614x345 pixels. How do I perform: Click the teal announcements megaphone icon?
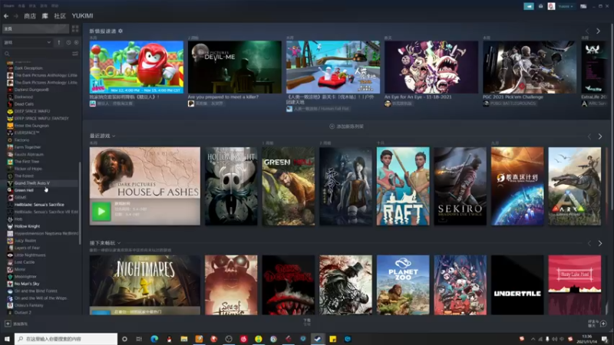click(x=529, y=6)
